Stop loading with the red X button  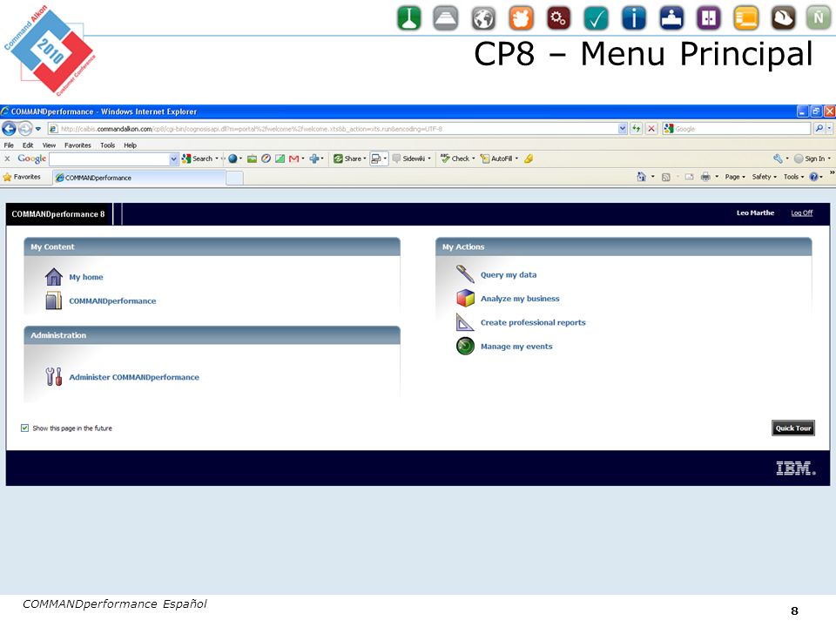[x=651, y=129]
